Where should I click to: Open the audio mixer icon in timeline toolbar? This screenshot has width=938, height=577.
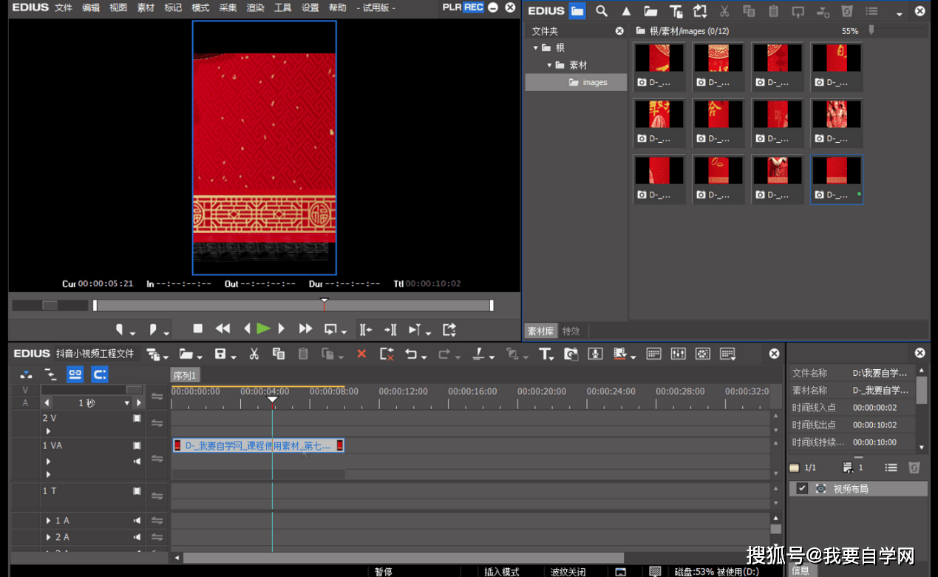click(x=678, y=354)
